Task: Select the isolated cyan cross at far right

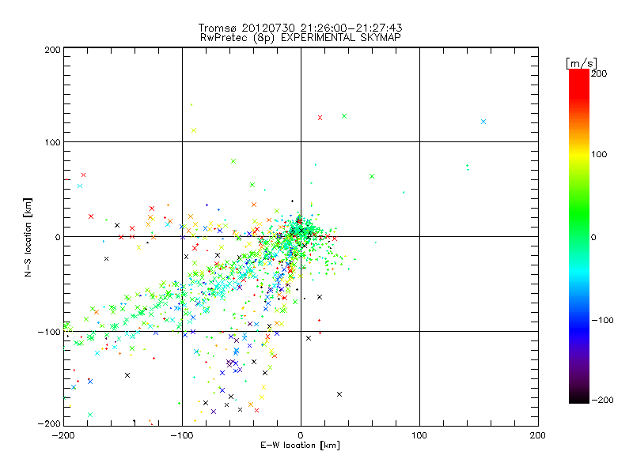Action: coord(483,122)
